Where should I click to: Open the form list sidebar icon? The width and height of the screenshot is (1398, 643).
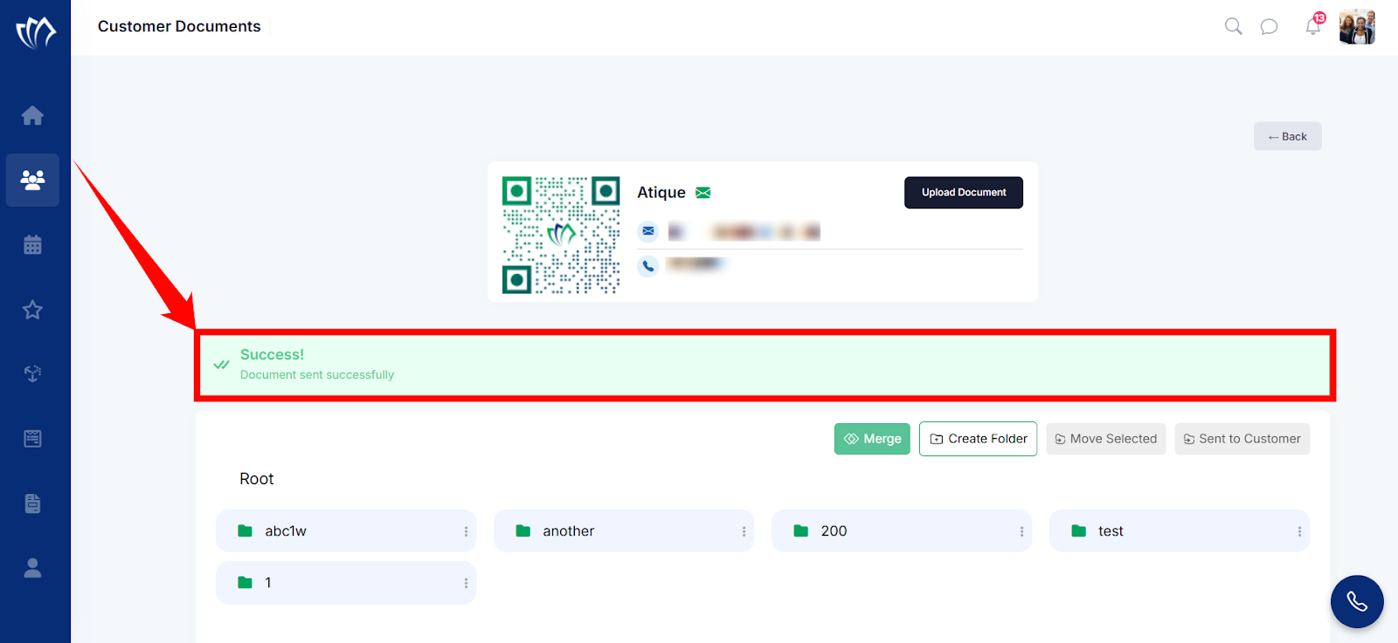tap(32, 439)
